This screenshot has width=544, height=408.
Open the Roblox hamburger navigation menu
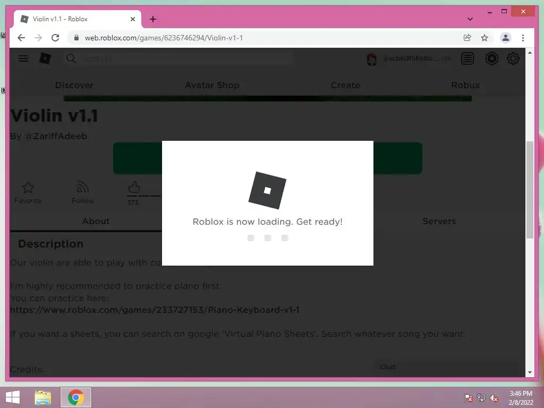(x=23, y=58)
